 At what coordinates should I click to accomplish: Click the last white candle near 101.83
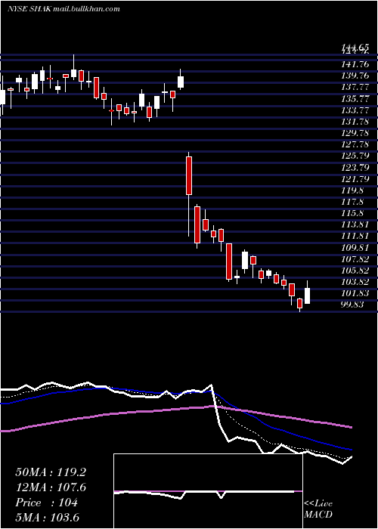[x=307, y=296]
